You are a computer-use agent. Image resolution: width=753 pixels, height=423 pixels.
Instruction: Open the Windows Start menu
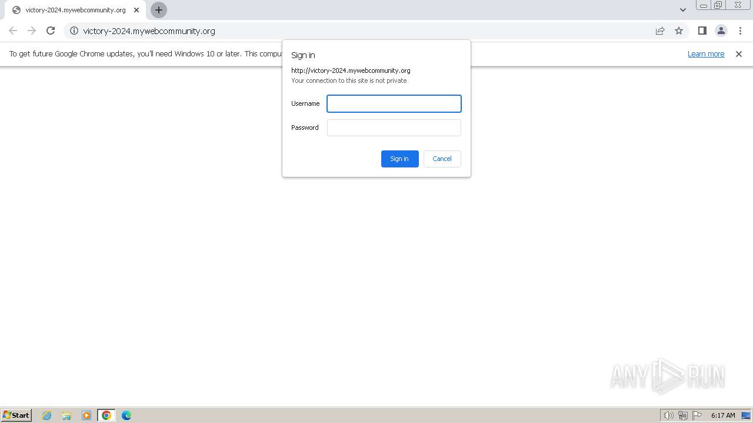[16, 415]
